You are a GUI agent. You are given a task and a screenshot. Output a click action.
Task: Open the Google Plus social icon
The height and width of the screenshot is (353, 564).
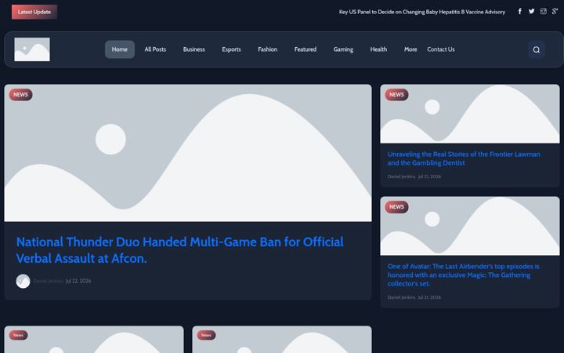555,12
